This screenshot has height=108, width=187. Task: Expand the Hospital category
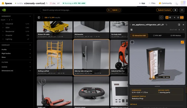tap(3, 35)
